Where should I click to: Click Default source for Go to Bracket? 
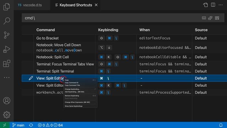click(x=201, y=38)
